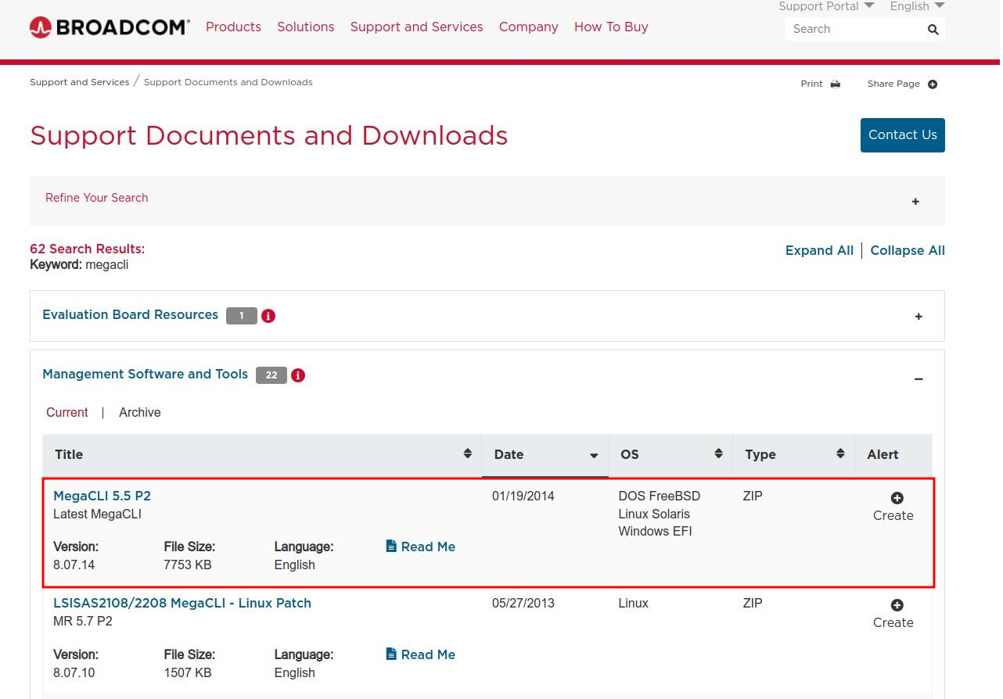Click the Print link text

coord(811,84)
